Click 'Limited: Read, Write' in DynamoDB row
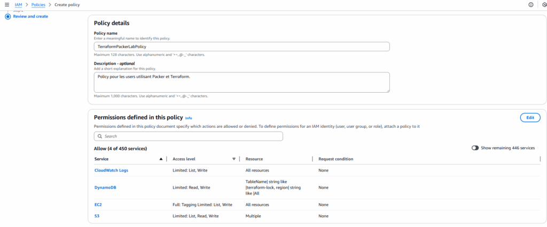Viewport: 547px width, 227px height. pyautogui.click(x=192, y=188)
